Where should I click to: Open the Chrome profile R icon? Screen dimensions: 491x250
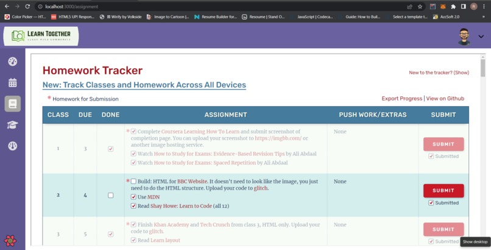coord(474,7)
